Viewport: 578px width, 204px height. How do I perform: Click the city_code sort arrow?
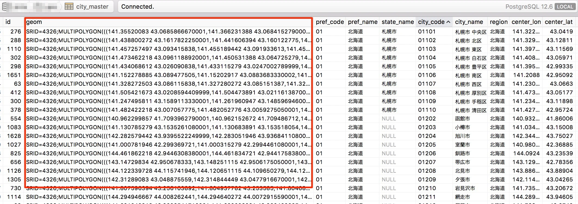pos(448,22)
